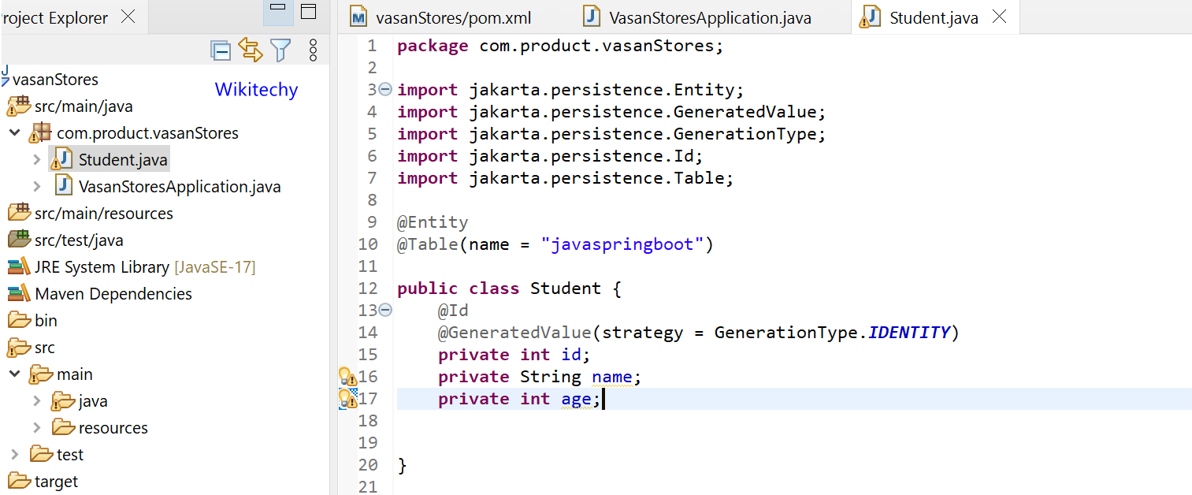The image size is (1192, 495).
Task: Open the Project Explorer view menu (three dots)
Action: pos(313,50)
